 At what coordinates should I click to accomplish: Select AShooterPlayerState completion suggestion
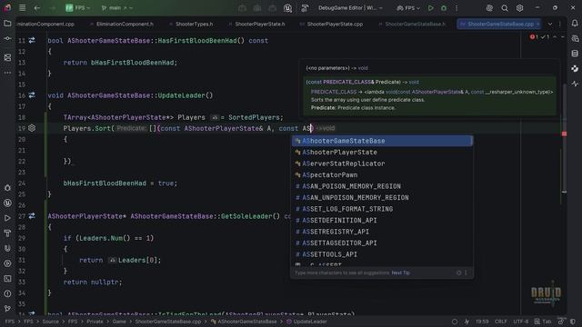[382, 153]
